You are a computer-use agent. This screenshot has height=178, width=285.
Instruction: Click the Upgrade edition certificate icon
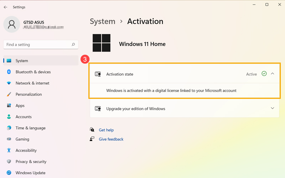pos(98,109)
